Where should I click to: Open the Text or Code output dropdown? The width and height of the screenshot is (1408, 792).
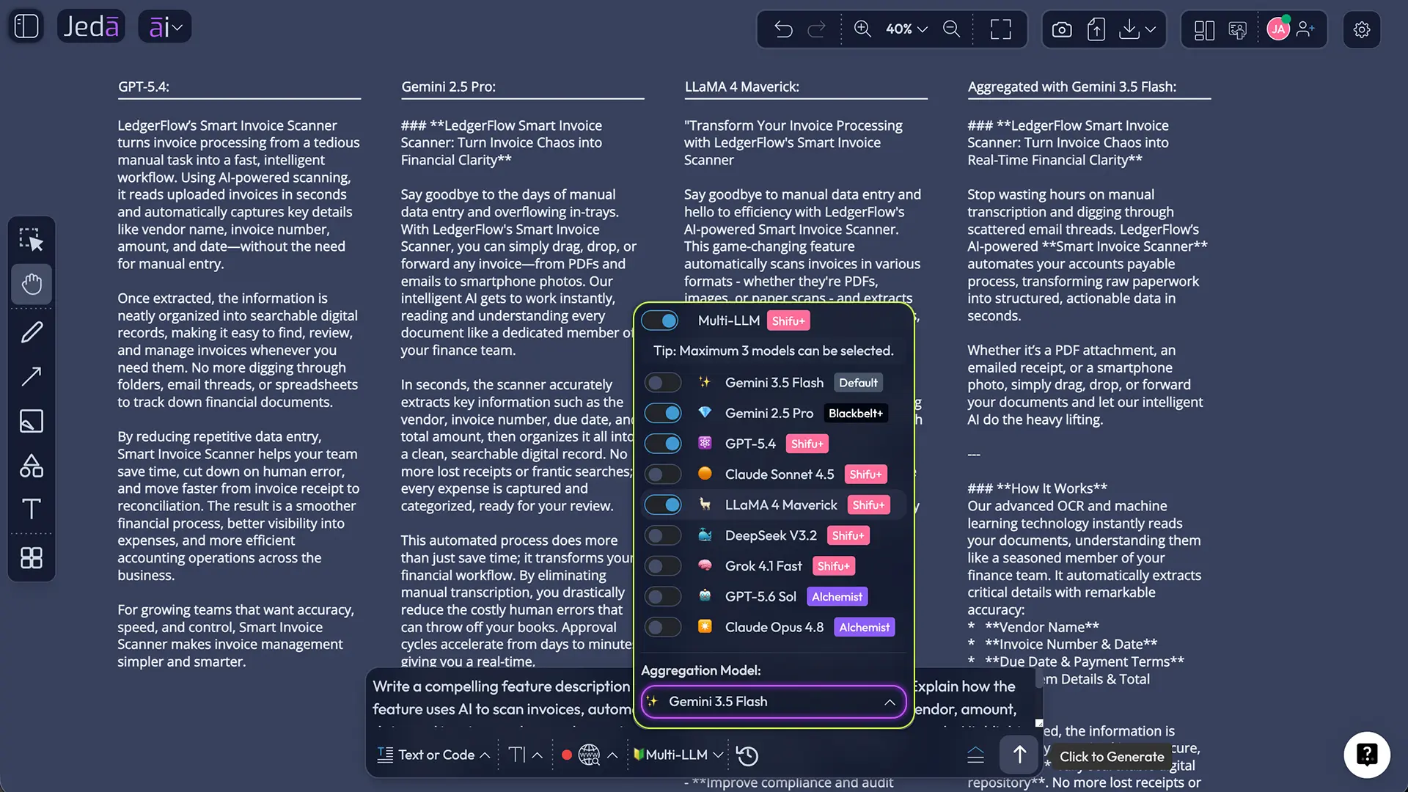pos(433,755)
